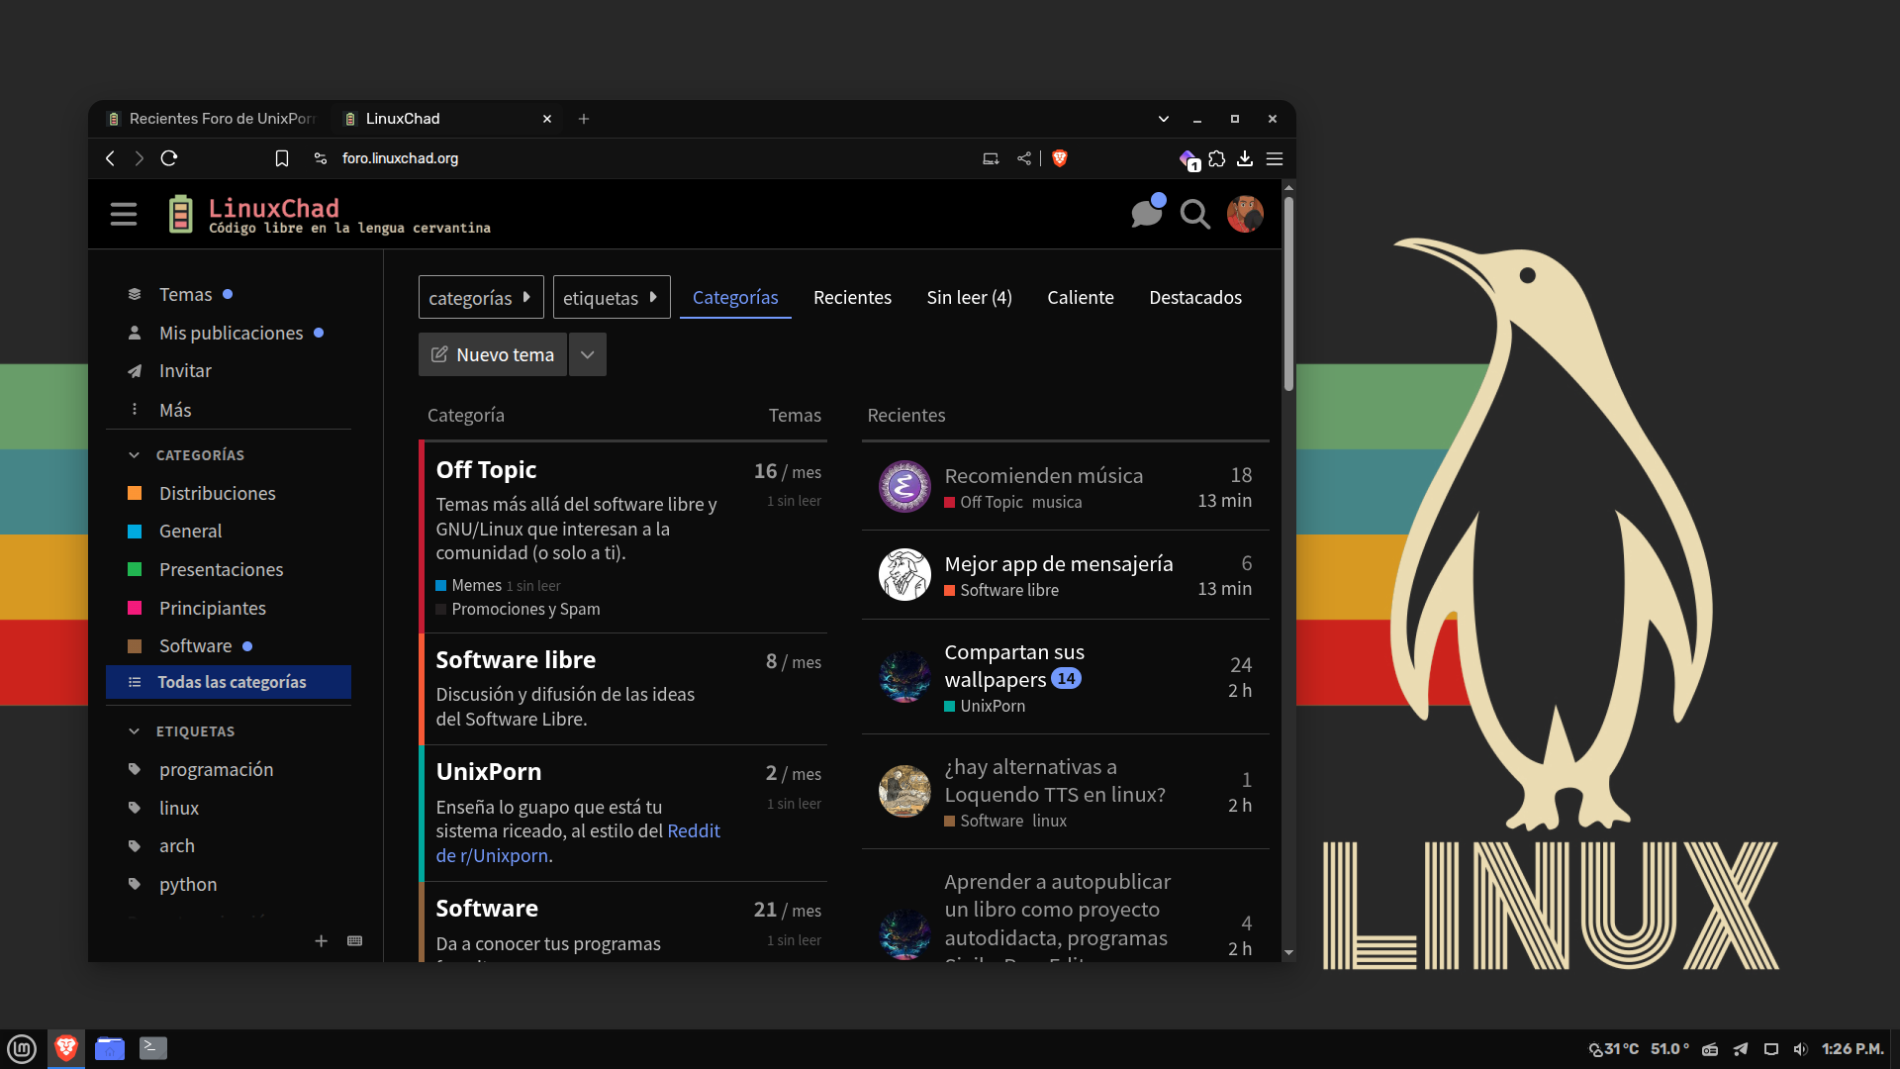Viewport: 1900px width, 1069px height.
Task: Open the sidebar add section plus icon
Action: (x=321, y=940)
